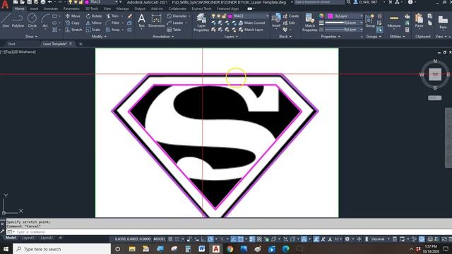Toggle transparency display in status bar

point(259,239)
